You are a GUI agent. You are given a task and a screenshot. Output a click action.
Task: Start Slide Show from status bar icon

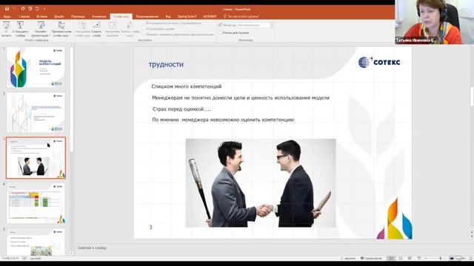pos(418,259)
